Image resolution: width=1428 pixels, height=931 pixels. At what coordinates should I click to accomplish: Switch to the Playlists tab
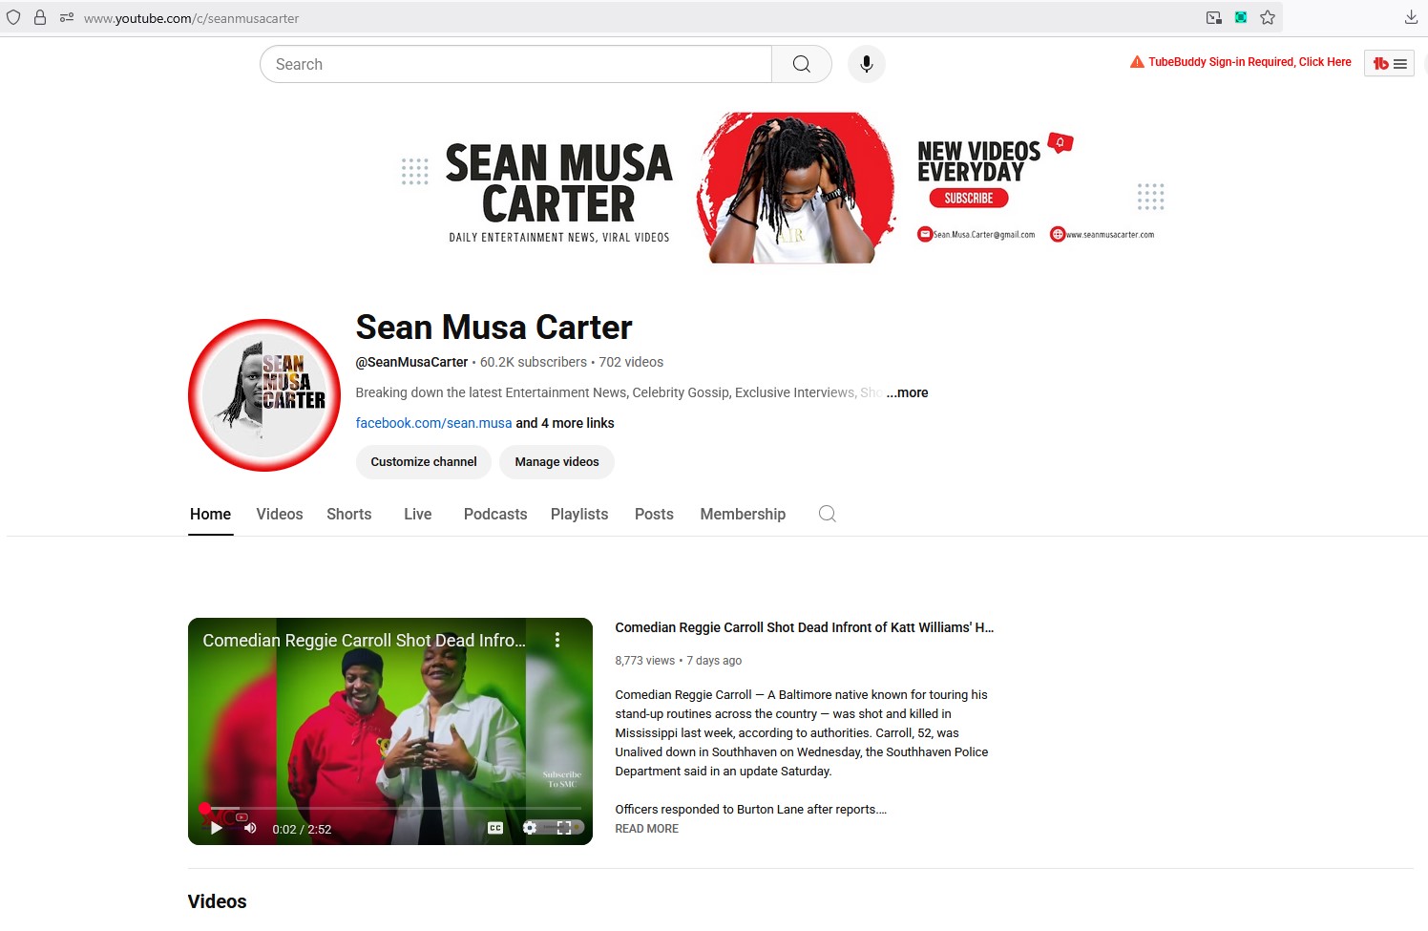tap(579, 514)
